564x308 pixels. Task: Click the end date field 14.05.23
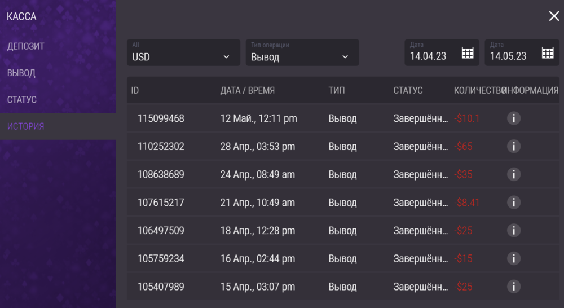coord(522,52)
